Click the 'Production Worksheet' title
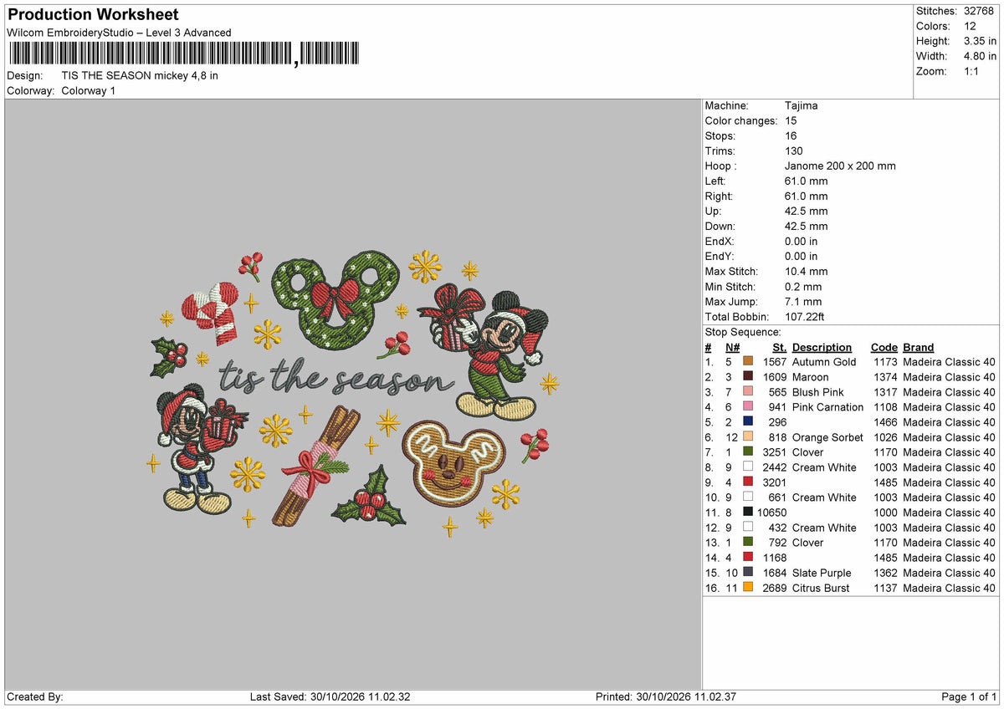 (x=93, y=15)
